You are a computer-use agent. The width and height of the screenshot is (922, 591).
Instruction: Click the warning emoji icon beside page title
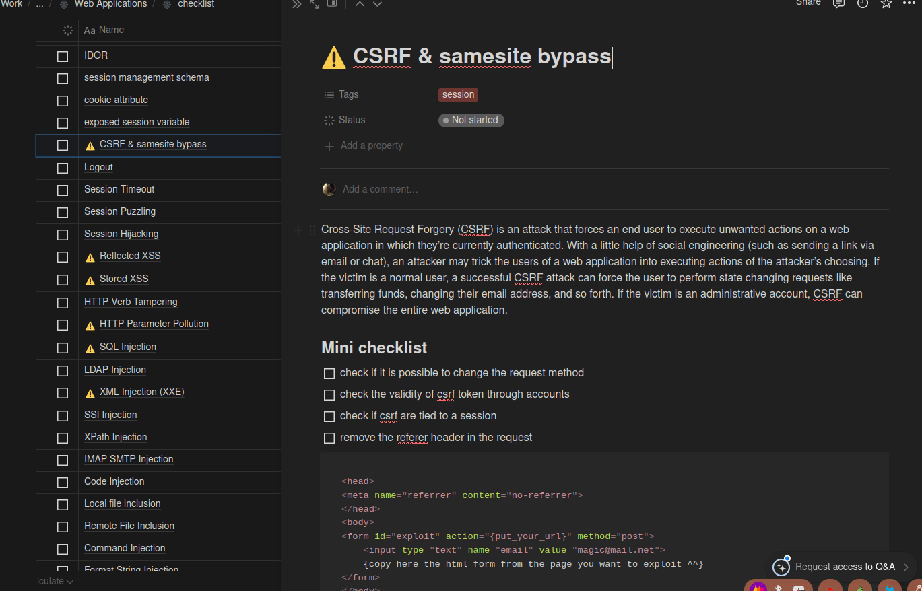(x=334, y=57)
